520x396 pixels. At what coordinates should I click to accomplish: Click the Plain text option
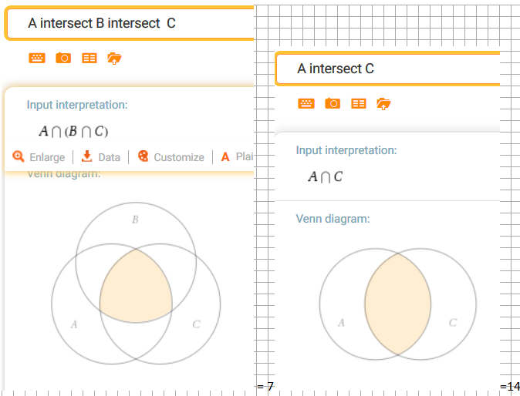(x=238, y=157)
